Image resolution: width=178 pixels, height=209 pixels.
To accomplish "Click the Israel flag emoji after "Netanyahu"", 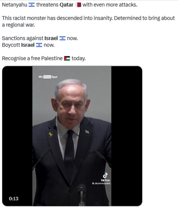I will 32,5.
